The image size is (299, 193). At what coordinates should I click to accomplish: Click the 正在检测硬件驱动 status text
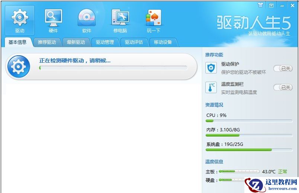(75, 61)
